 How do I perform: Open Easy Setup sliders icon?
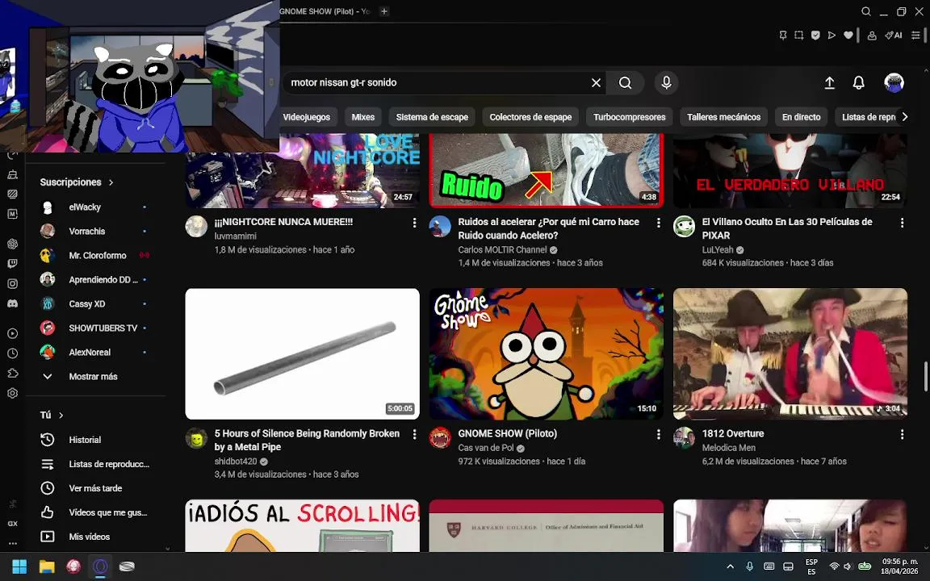916,35
